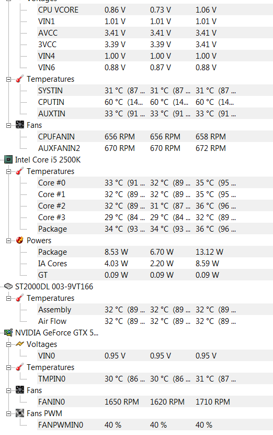Select the FANPWMIN0 row
The image size is (273, 435).
click(155, 425)
